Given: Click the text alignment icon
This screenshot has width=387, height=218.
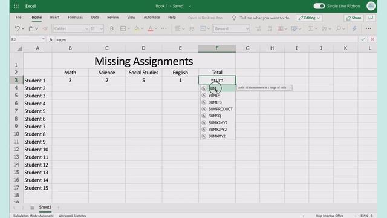Looking at the screenshot, I should pos(177,28).
